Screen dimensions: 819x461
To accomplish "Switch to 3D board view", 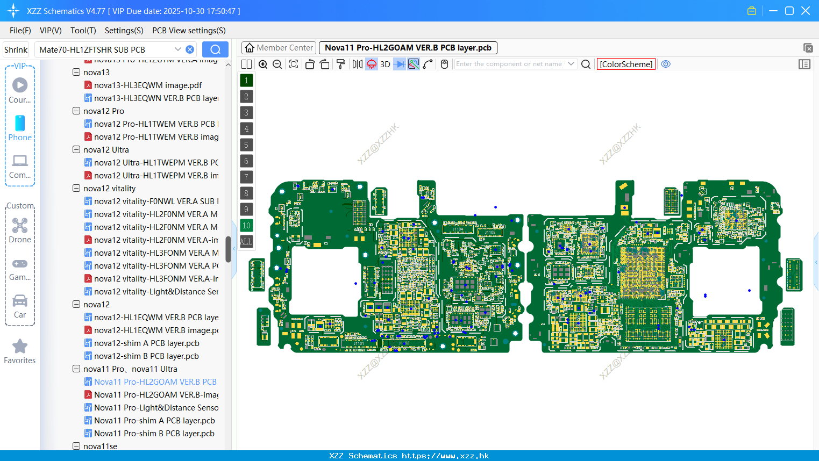I will (385, 64).
